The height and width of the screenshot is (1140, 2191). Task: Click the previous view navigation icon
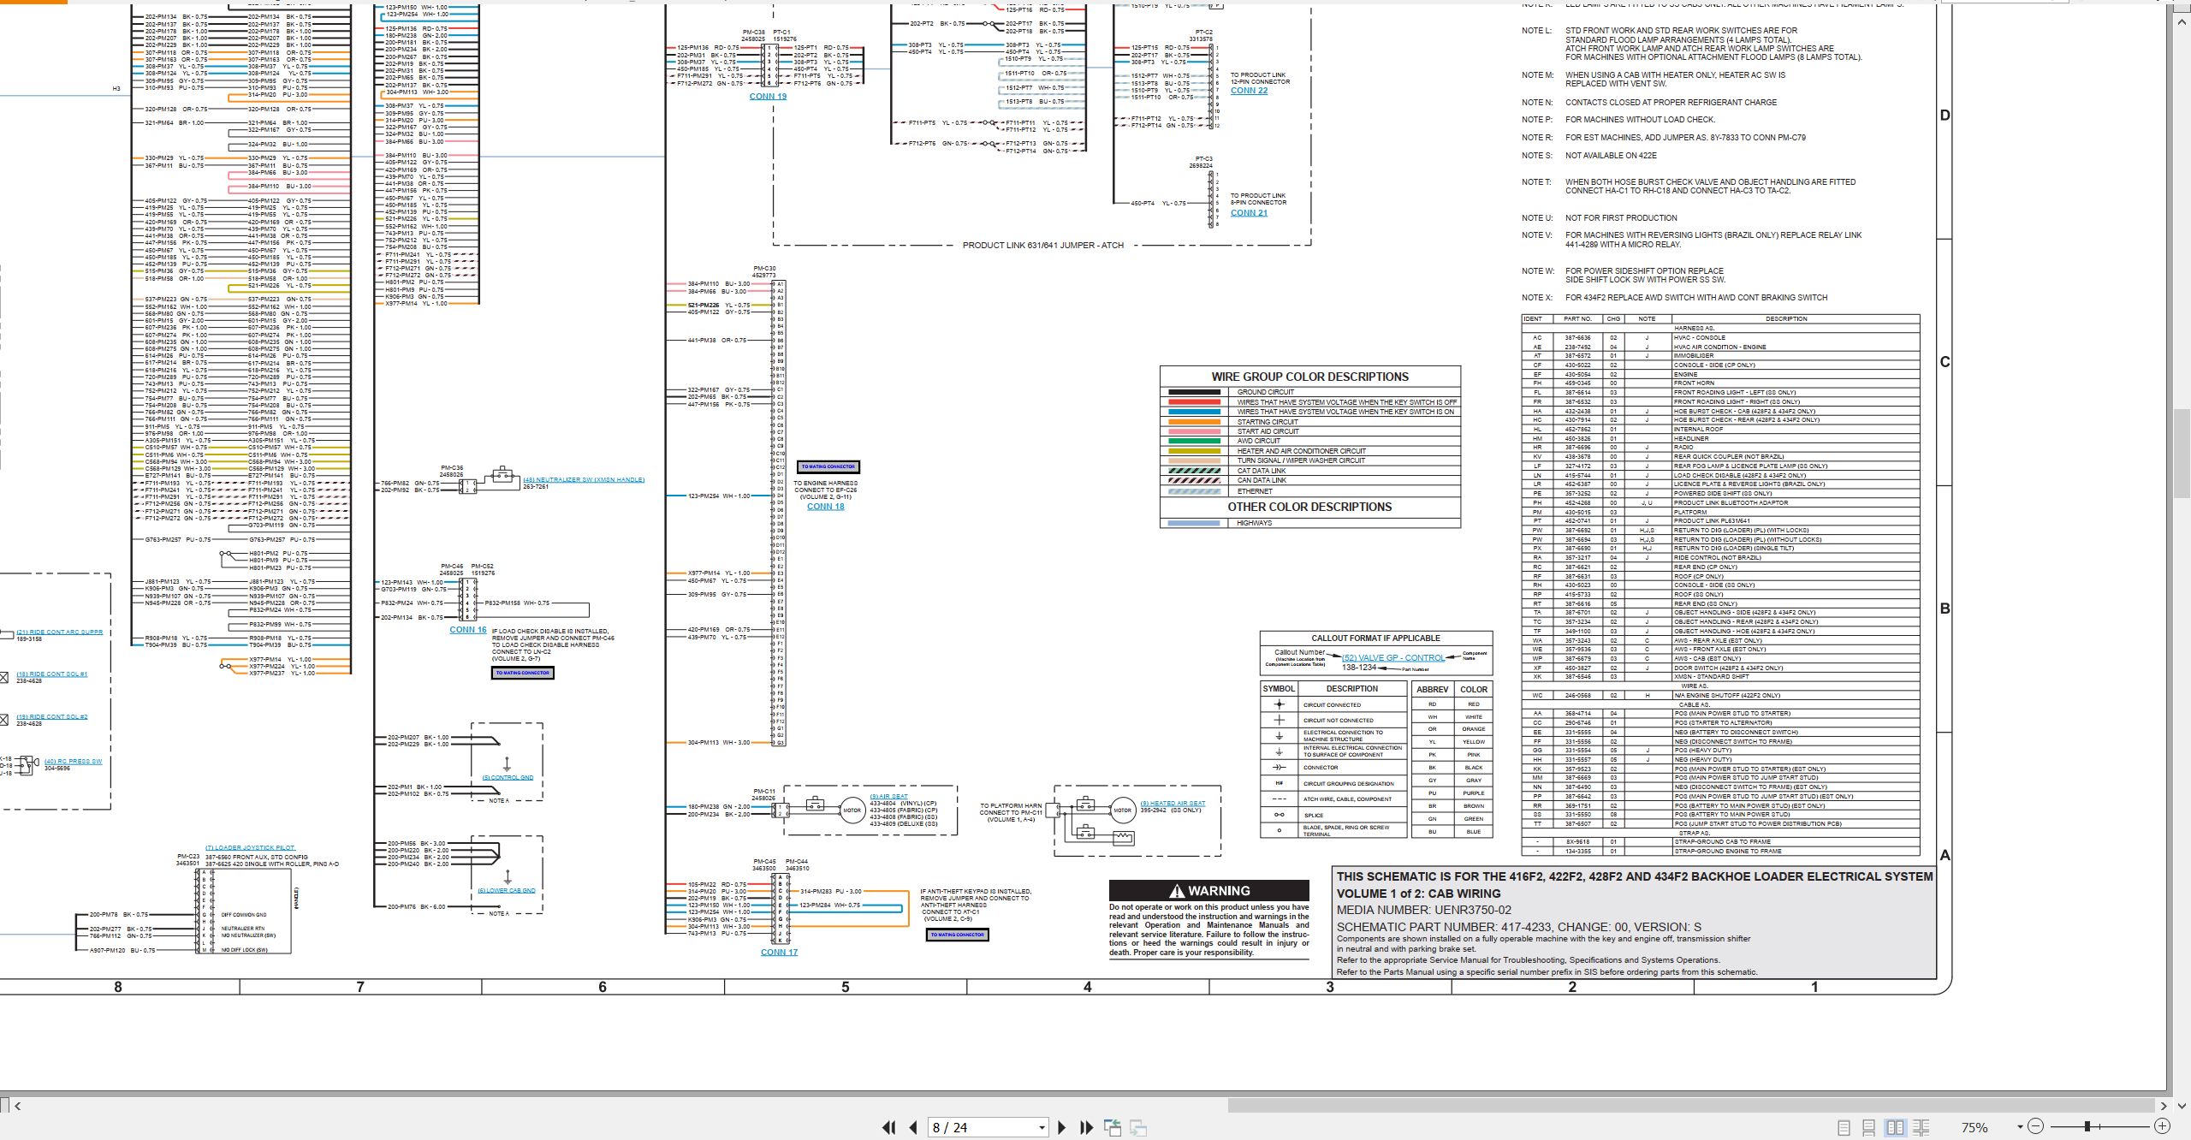pos(1113,1127)
